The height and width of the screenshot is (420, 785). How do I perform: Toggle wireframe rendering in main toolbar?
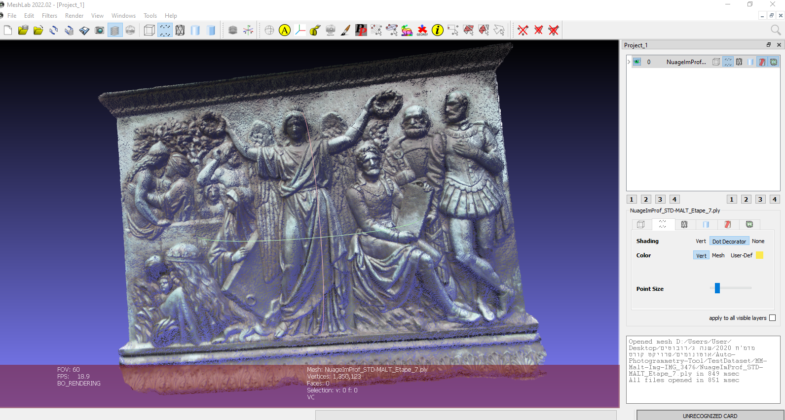tap(180, 31)
